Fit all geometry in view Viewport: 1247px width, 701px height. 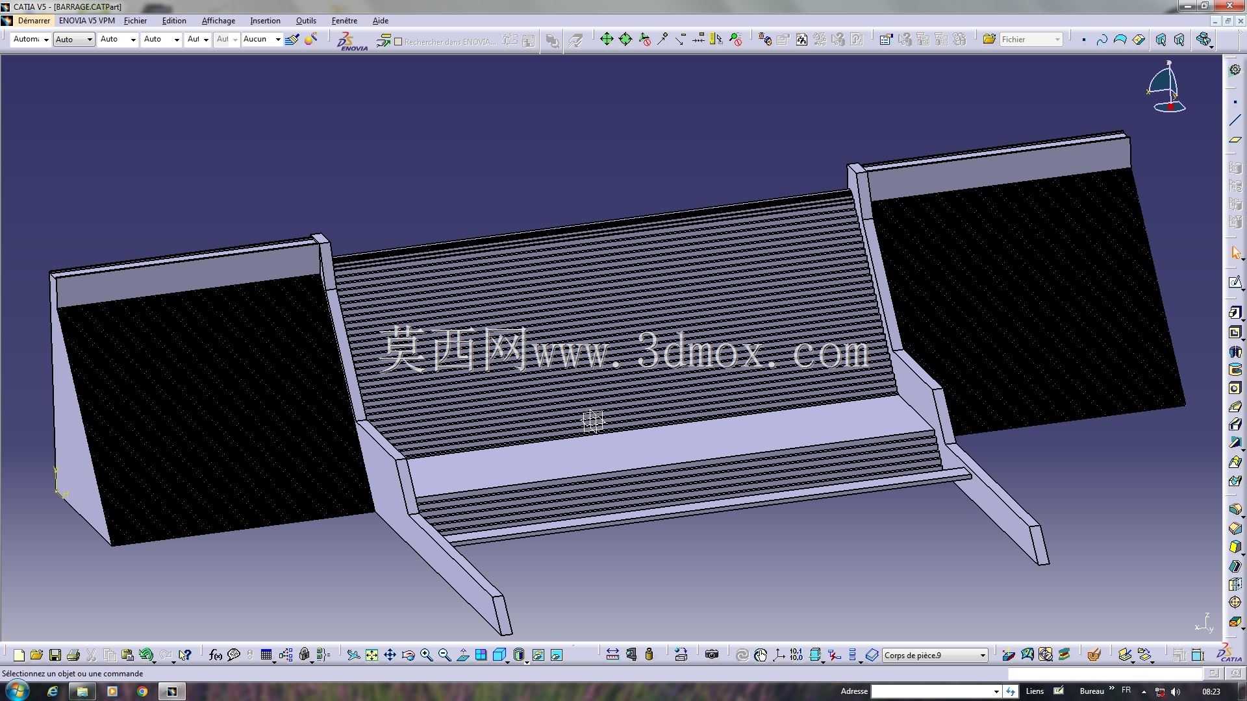pos(372,655)
